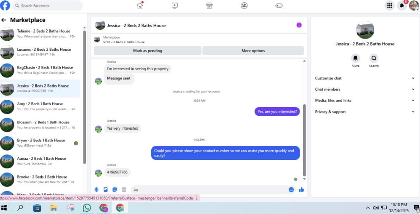Image resolution: width=420 pixels, height=214 pixels.
Task: Go back with the Marketplace arrow
Action: [x=4, y=20]
